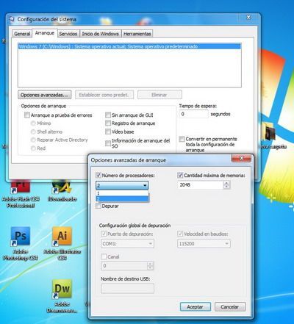Select option 1 in the processors list
294x324 pixels.
[122, 193]
